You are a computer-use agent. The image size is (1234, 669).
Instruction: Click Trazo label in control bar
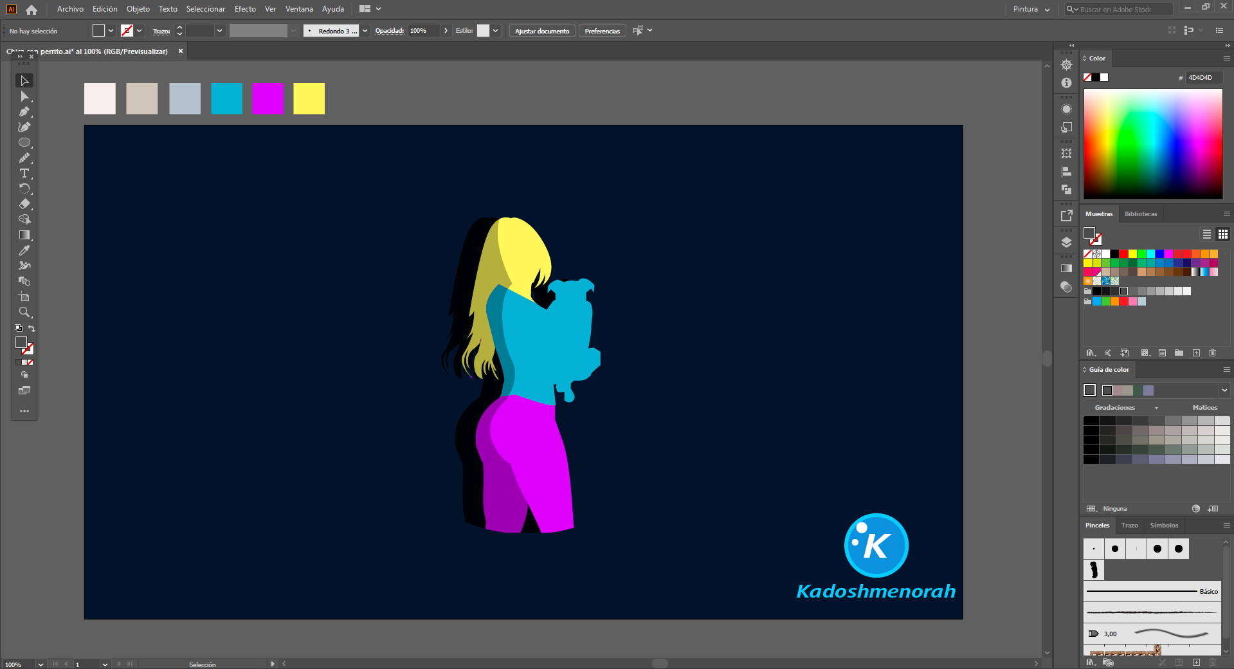(x=161, y=31)
